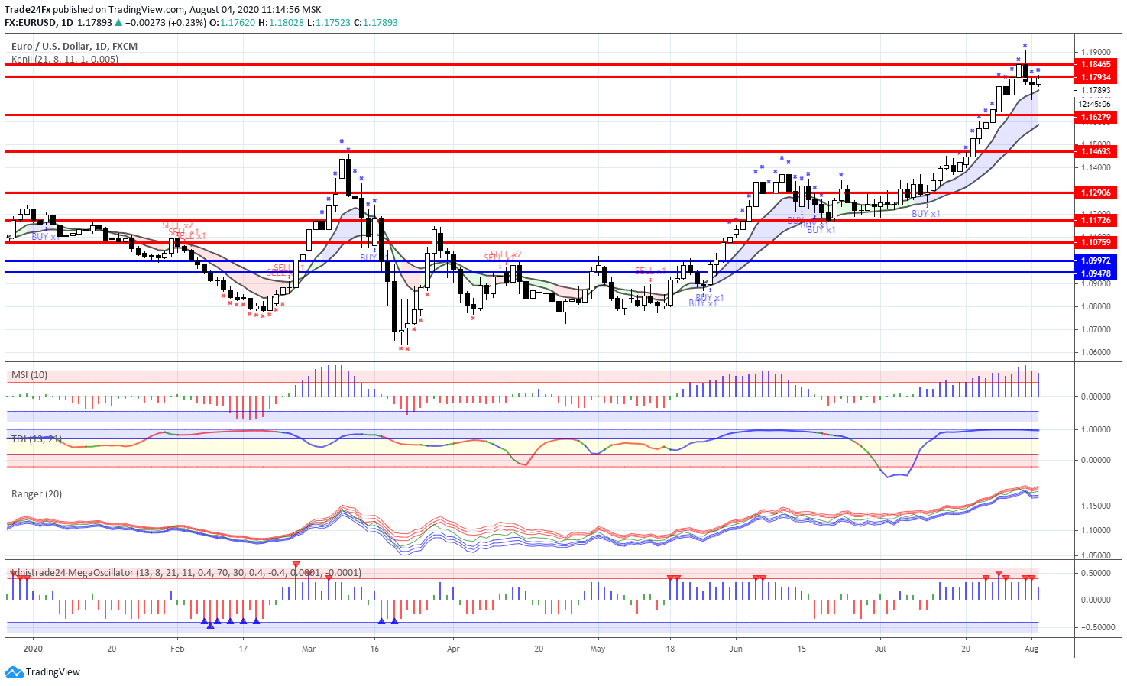Screen dimensions: 1127x686
Task: Click the Aug label on the time axis
Action: 1031,649
